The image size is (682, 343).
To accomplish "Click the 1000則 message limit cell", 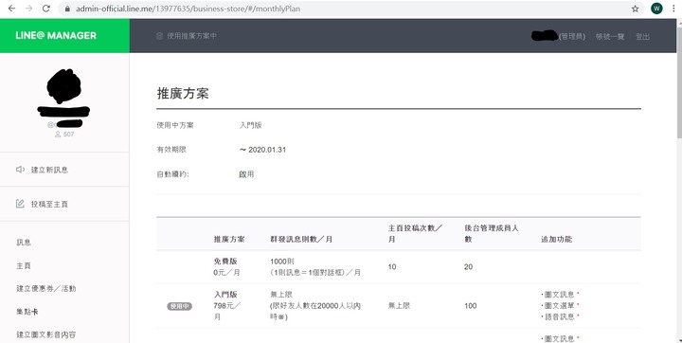I will point(315,267).
